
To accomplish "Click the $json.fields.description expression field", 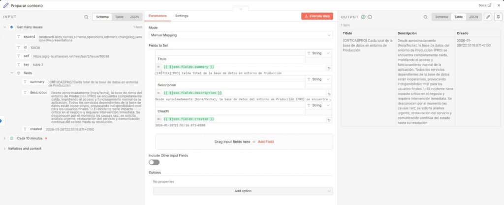I will pyautogui.click(x=244, y=93).
